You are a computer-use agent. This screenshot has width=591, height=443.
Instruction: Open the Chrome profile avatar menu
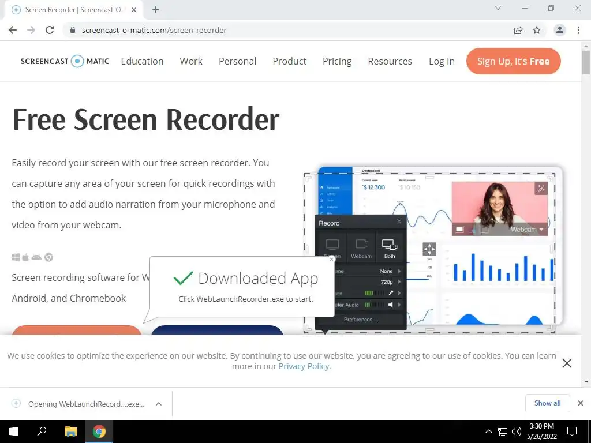560,30
